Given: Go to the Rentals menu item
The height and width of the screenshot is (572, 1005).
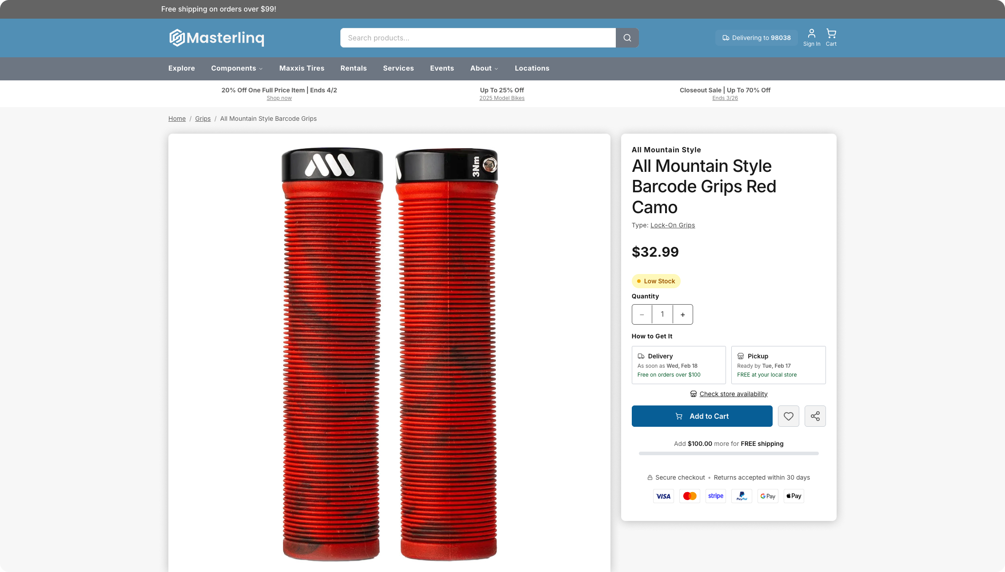Looking at the screenshot, I should pyautogui.click(x=353, y=68).
